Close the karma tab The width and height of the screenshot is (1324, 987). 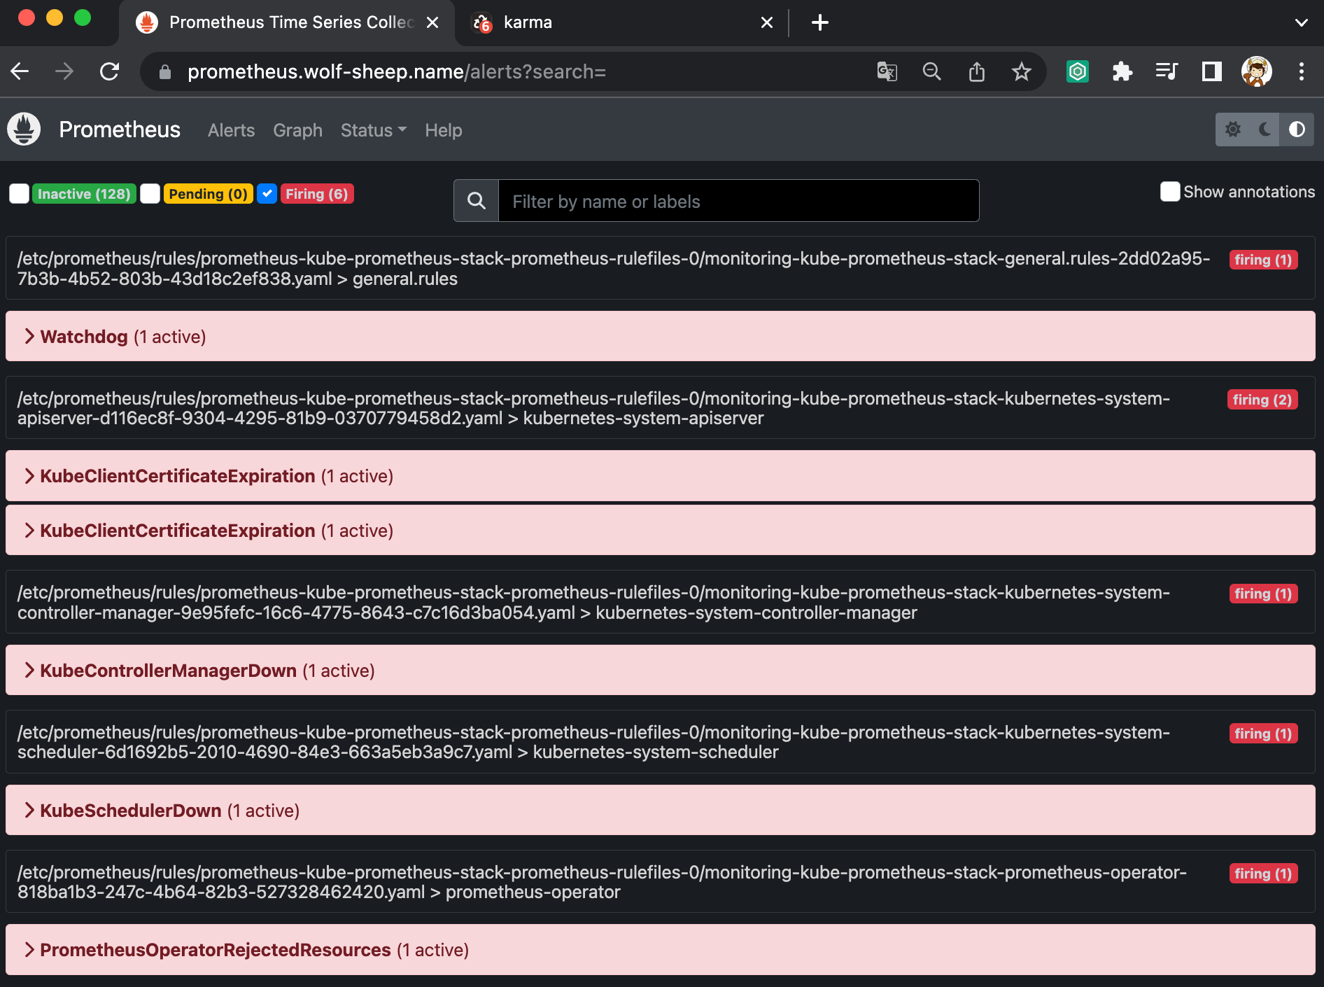pyautogui.click(x=767, y=22)
